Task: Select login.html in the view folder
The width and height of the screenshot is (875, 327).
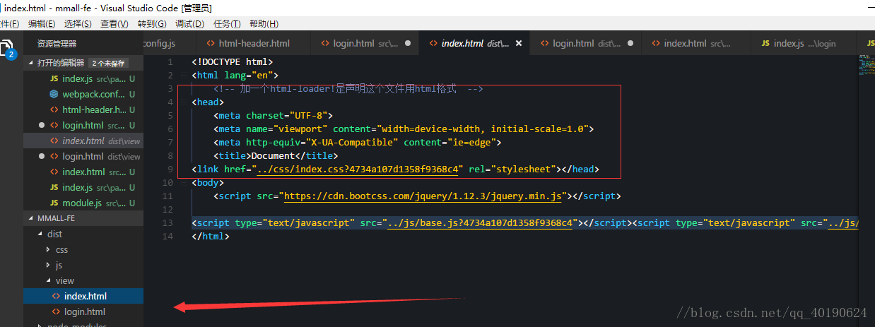Action: 83,311
